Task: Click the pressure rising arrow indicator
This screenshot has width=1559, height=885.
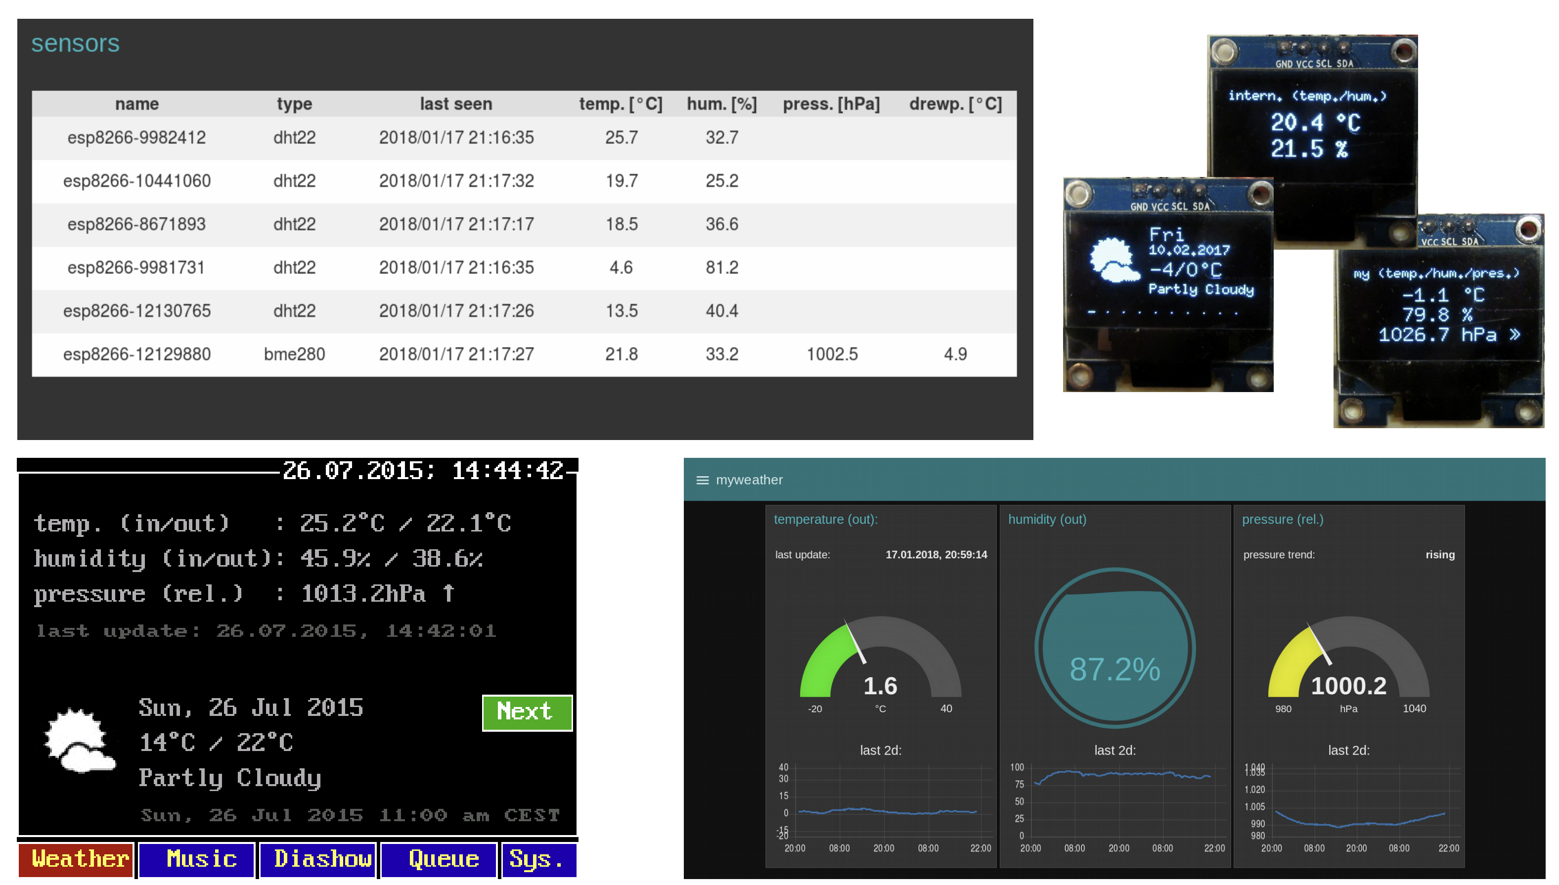Action: coord(448,593)
